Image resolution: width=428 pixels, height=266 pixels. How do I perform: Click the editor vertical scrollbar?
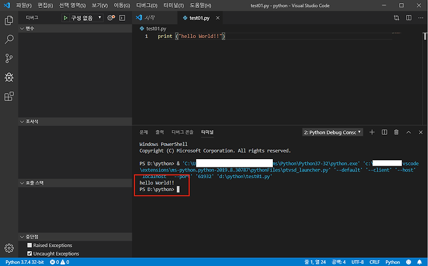coord(425,79)
